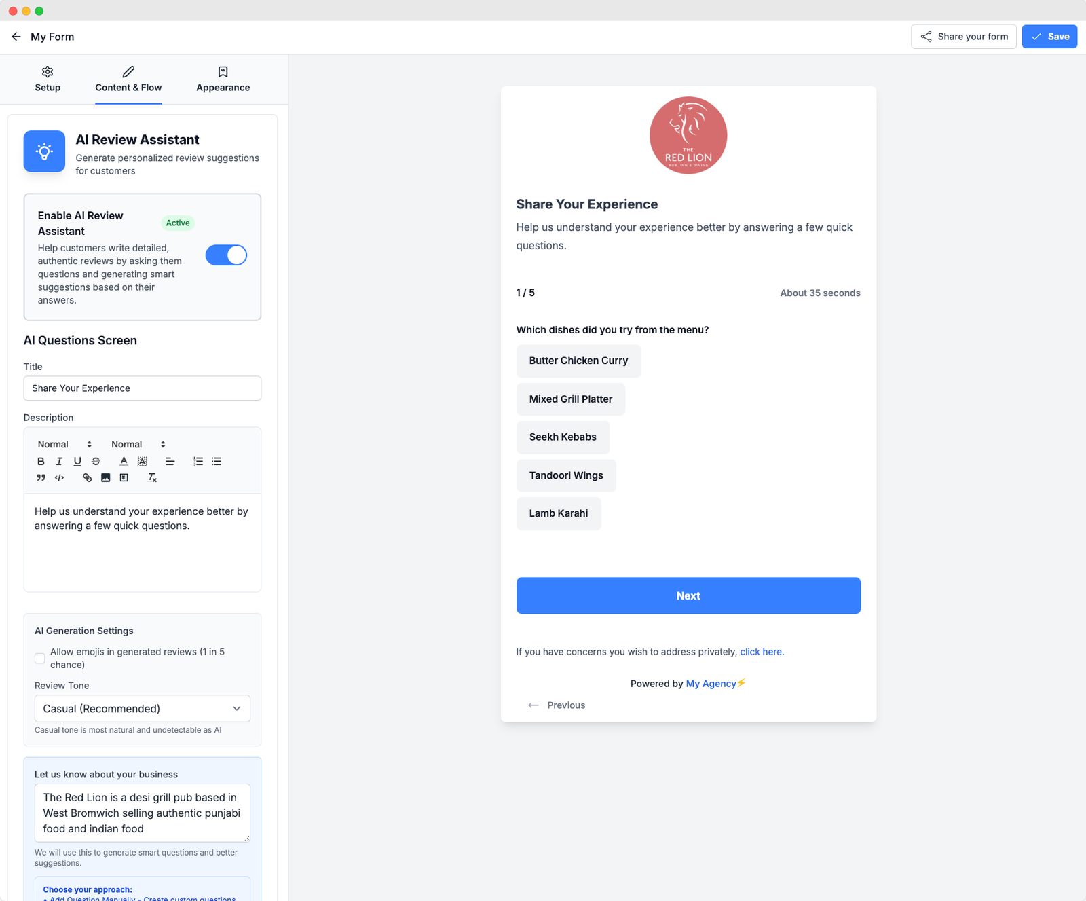Screen dimensions: 1086x901
Task: Enable emojis in generated reviews
Action: pos(40,658)
